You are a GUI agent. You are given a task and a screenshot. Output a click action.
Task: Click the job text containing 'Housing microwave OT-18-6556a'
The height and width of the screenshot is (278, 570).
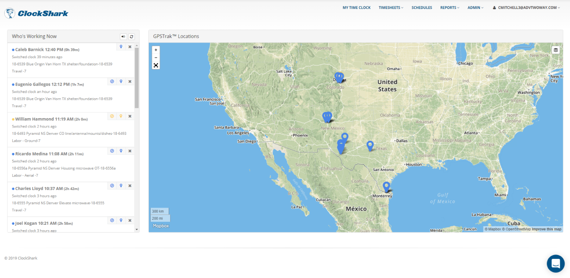(64, 169)
